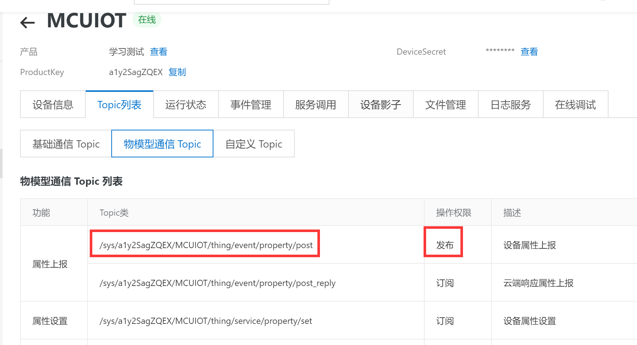Choose the 自定义 Topic sub-tab

click(254, 144)
